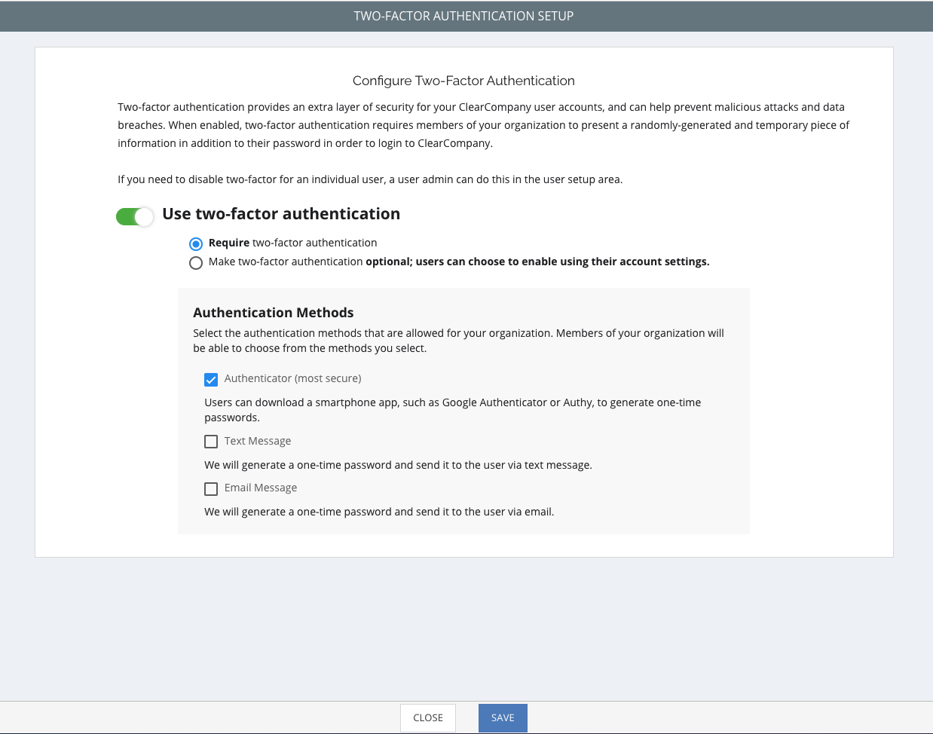Choose the optional two-factor authentication radio
This screenshot has width=933, height=734.
pyautogui.click(x=196, y=263)
